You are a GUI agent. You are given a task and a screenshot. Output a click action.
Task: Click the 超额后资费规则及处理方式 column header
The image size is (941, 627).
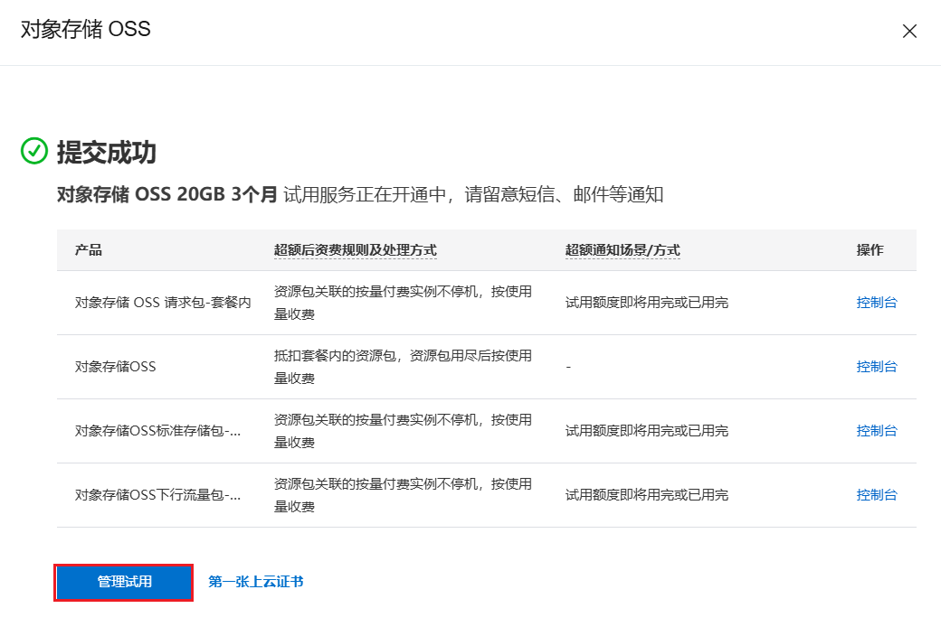click(x=356, y=250)
